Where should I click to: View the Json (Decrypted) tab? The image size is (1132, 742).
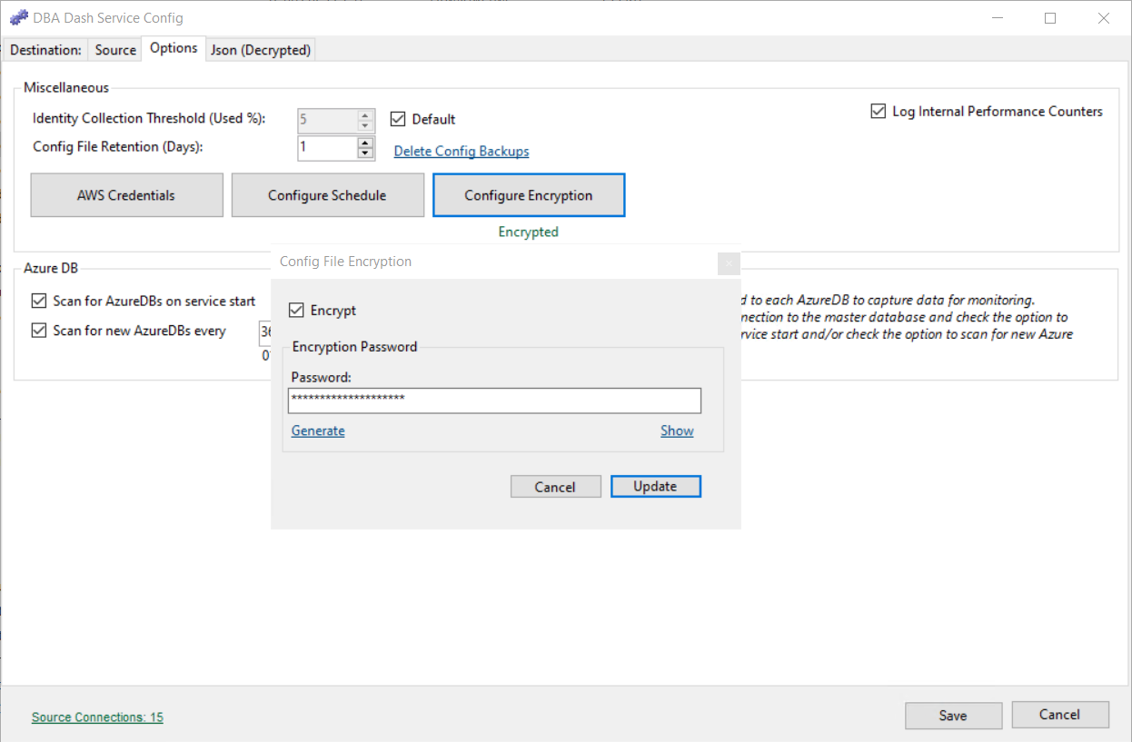pyautogui.click(x=260, y=50)
